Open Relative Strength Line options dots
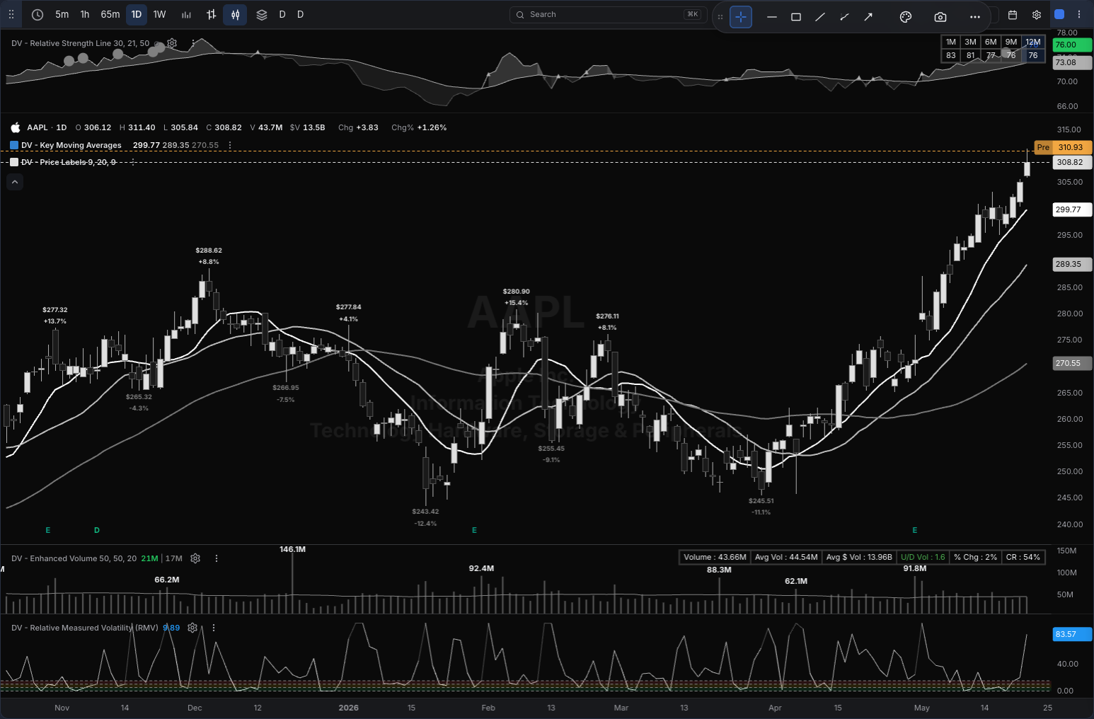 coord(193,43)
